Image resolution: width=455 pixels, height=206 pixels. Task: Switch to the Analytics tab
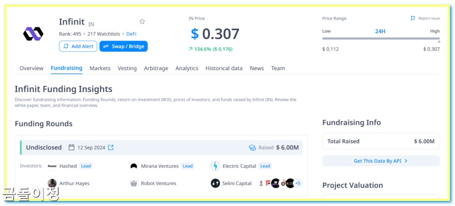tap(187, 68)
